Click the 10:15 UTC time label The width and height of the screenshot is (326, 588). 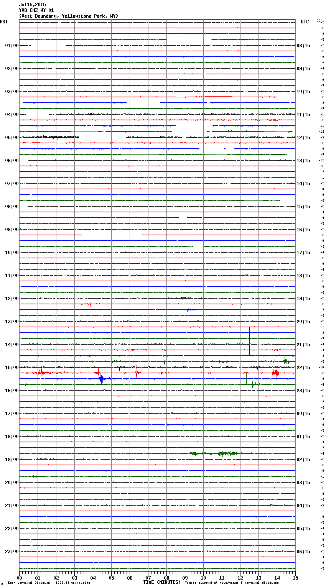coord(303,92)
